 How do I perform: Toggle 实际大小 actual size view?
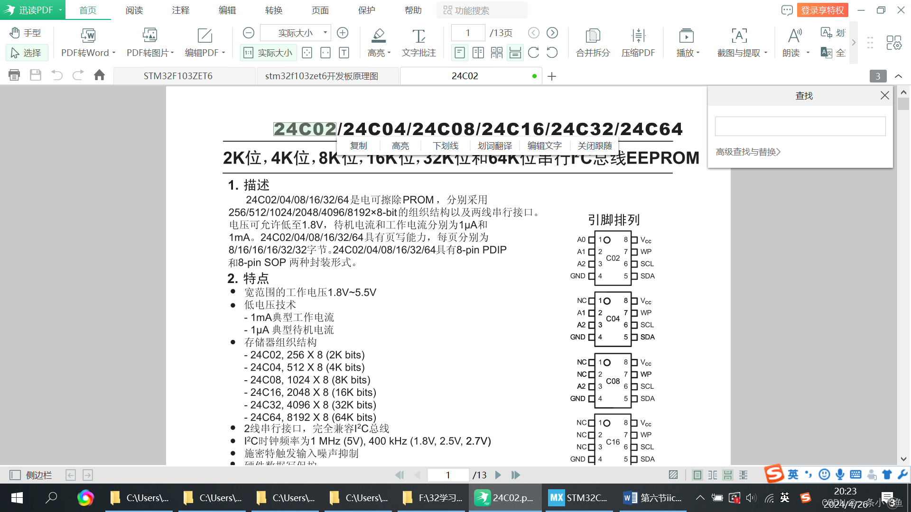click(x=268, y=53)
